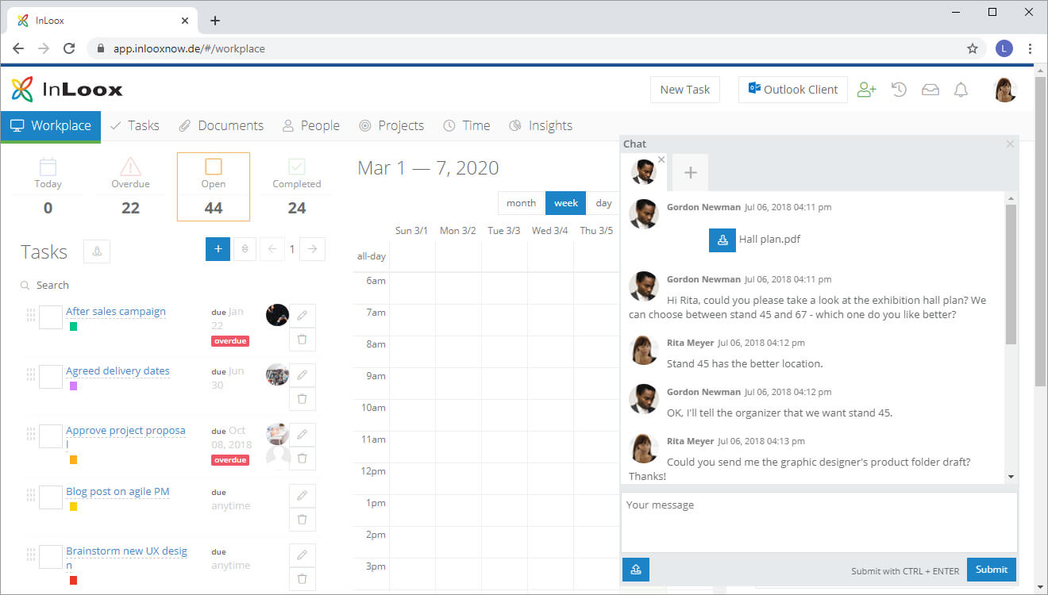Show Overdue tasks filter

coord(130,187)
